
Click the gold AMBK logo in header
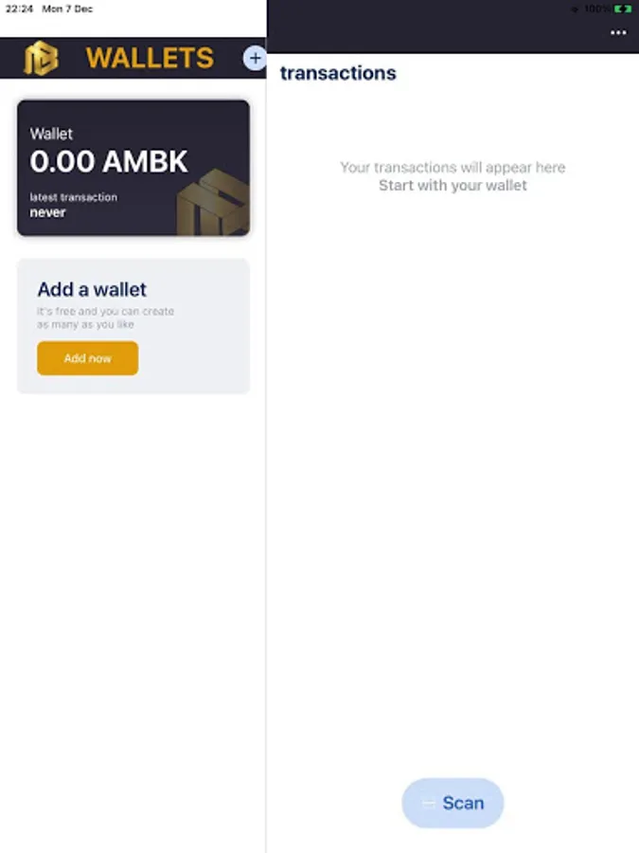point(41,58)
